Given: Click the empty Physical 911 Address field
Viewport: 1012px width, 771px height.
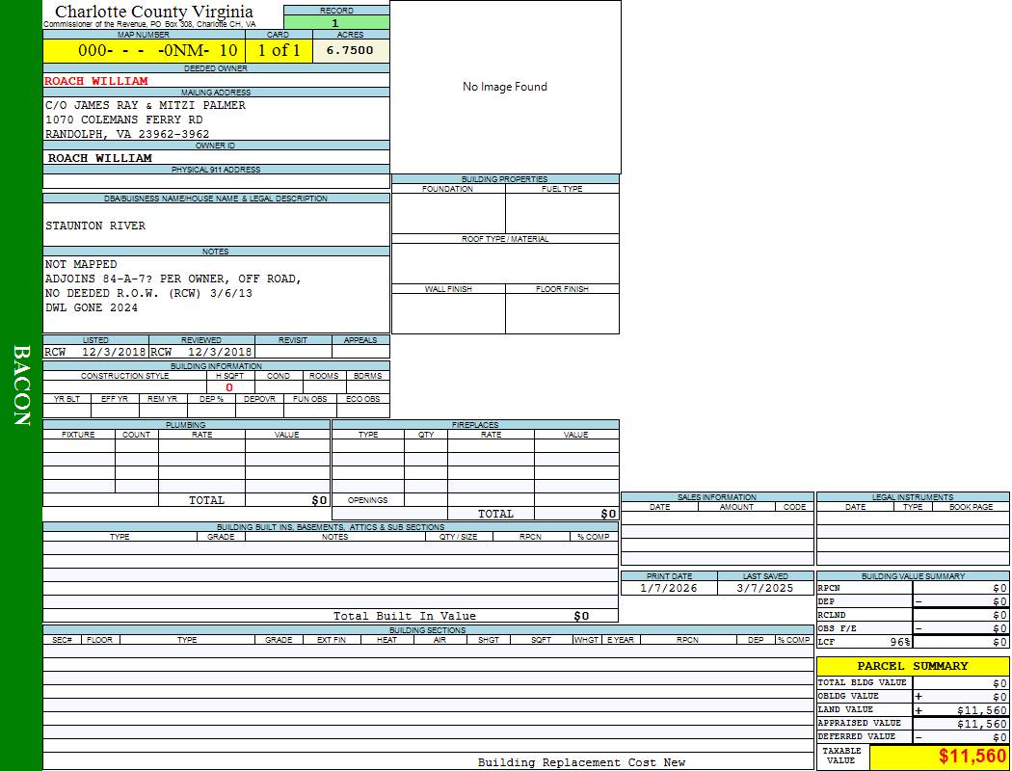Looking at the screenshot, I should [x=216, y=181].
